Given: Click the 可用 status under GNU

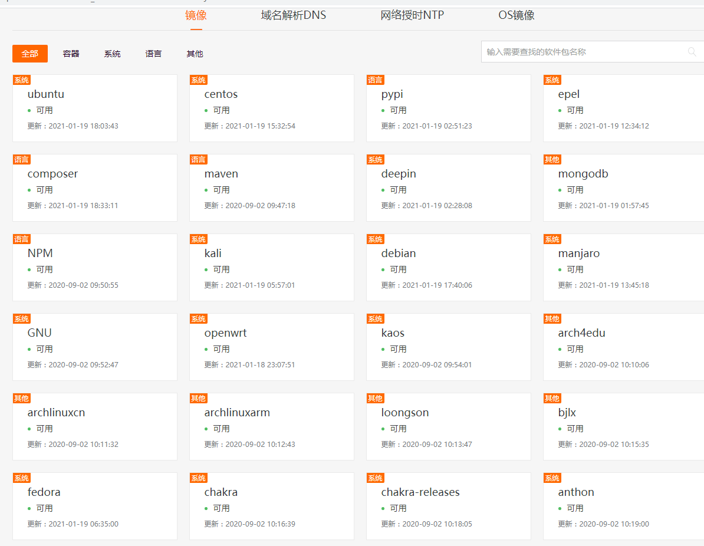Looking at the screenshot, I should [x=44, y=349].
